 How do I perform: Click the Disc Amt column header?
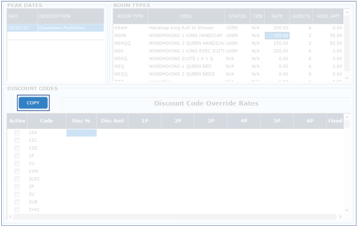pyautogui.click(x=112, y=121)
